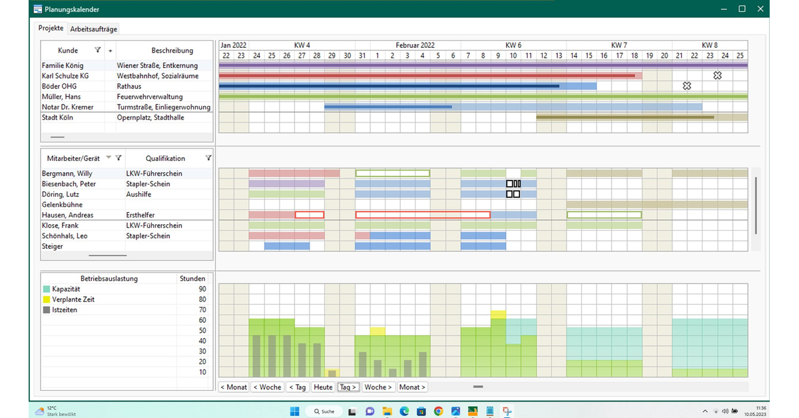
Task: Advance one week using Woche > button
Action: tap(378, 387)
